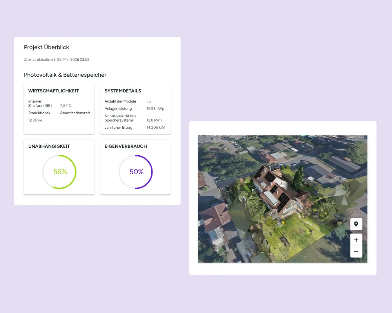This screenshot has height=313, width=392.
Task: Click the 56% independence gauge
Action: [59, 172]
